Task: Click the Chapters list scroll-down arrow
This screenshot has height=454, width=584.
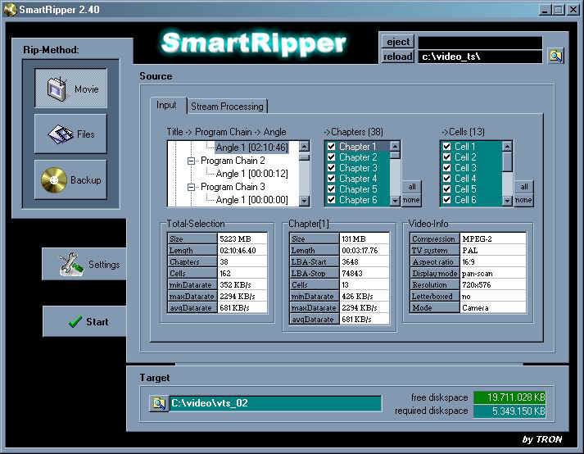Action: [395, 201]
